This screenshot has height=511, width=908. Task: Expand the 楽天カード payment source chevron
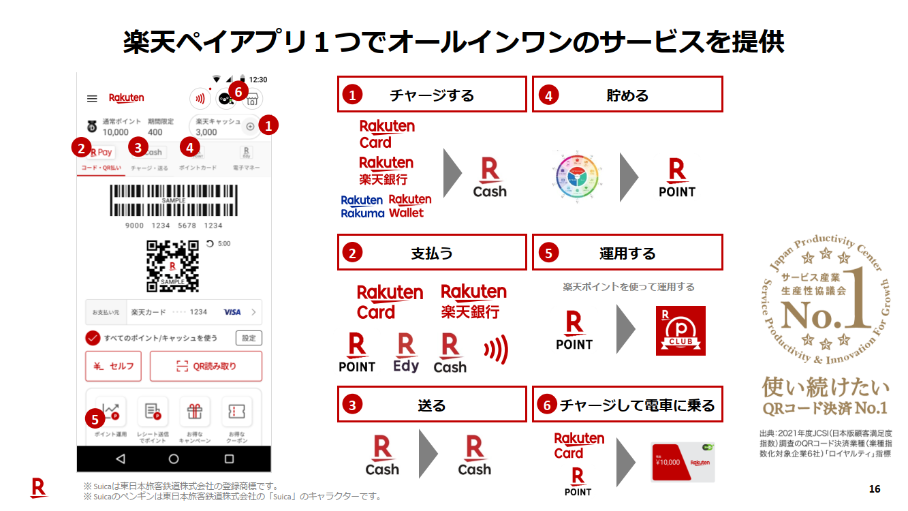pyautogui.click(x=253, y=312)
